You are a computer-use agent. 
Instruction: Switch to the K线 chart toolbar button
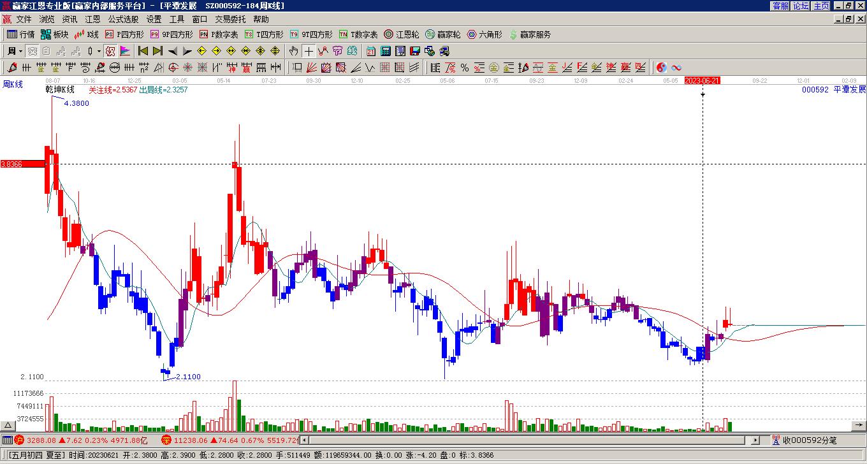87,34
